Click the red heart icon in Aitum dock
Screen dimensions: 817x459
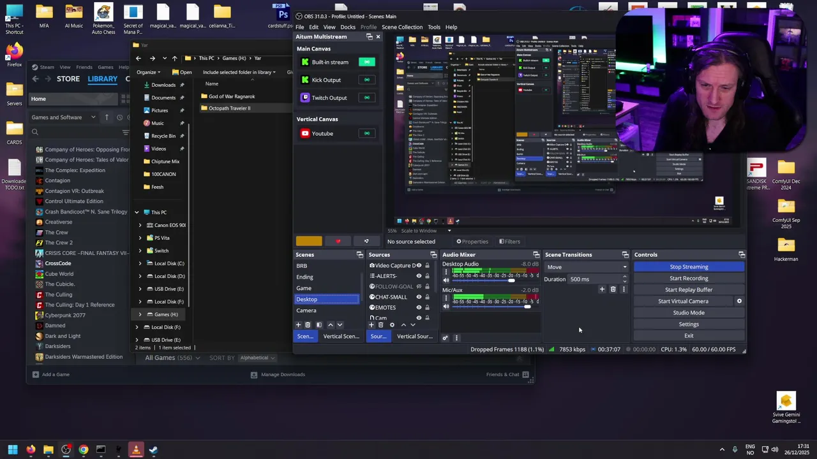338,241
